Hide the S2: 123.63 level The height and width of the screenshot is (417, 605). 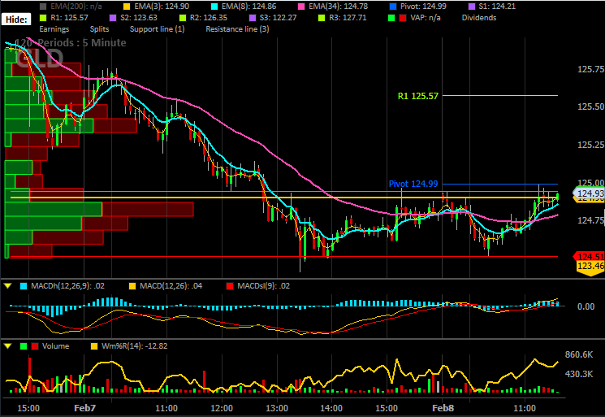coord(139,18)
